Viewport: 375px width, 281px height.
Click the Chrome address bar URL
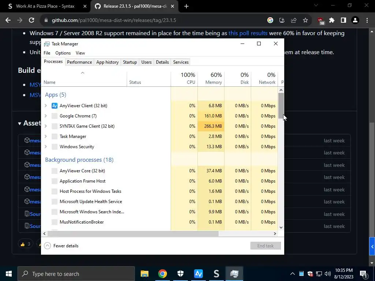[x=114, y=20]
